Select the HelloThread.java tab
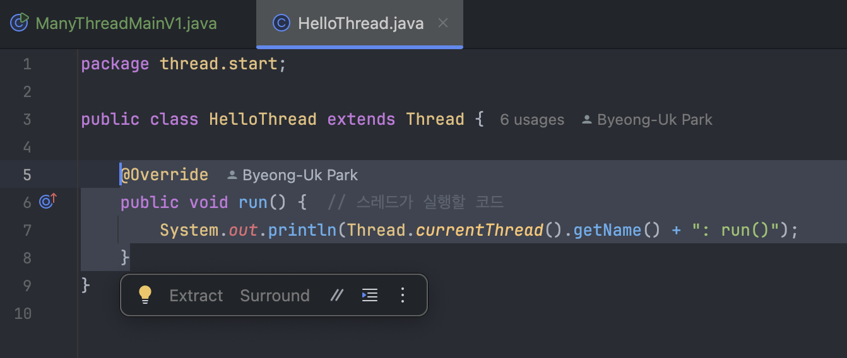 [360, 23]
